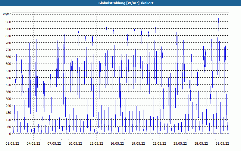This screenshot has height=151, width=241.
Task: Click the date label 13.05.22
Action: point(96,143)
